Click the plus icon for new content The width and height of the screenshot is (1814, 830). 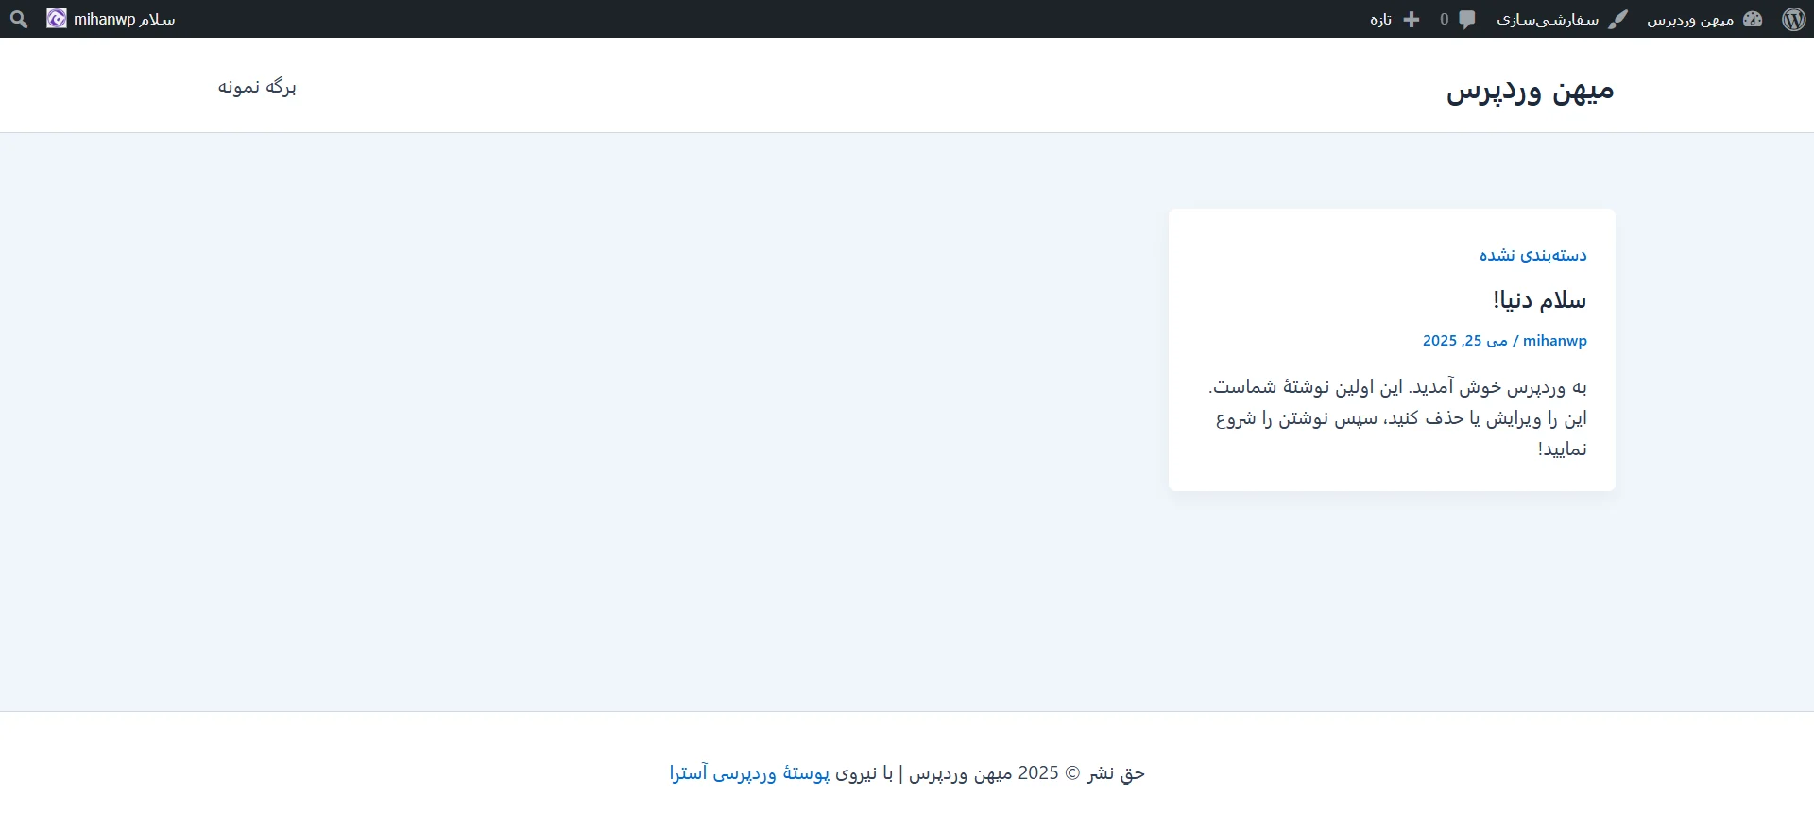1412,19
